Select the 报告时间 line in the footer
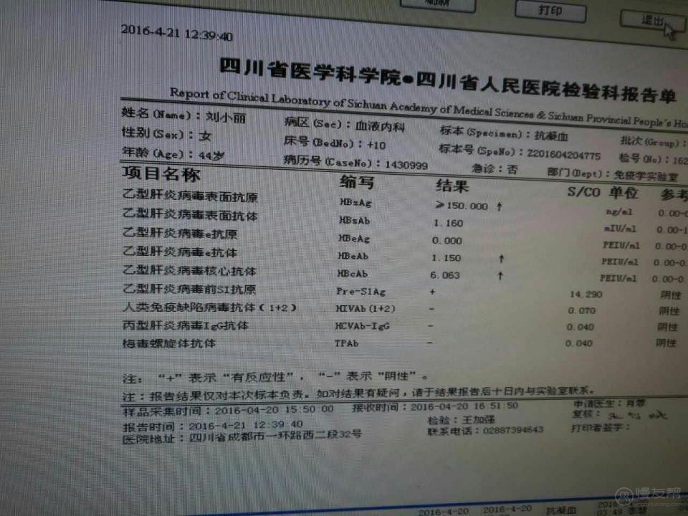This screenshot has width=688, height=516. tap(213, 426)
